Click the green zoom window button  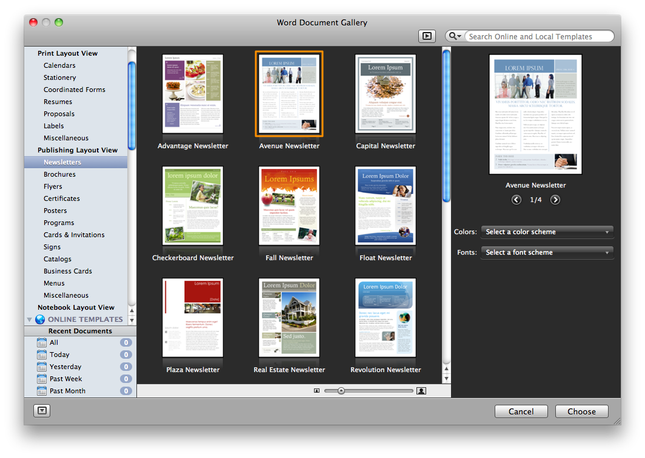(59, 22)
